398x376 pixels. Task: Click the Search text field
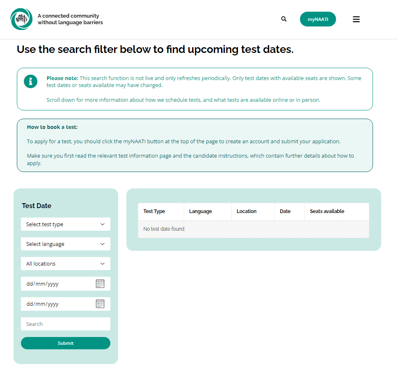tap(66, 324)
